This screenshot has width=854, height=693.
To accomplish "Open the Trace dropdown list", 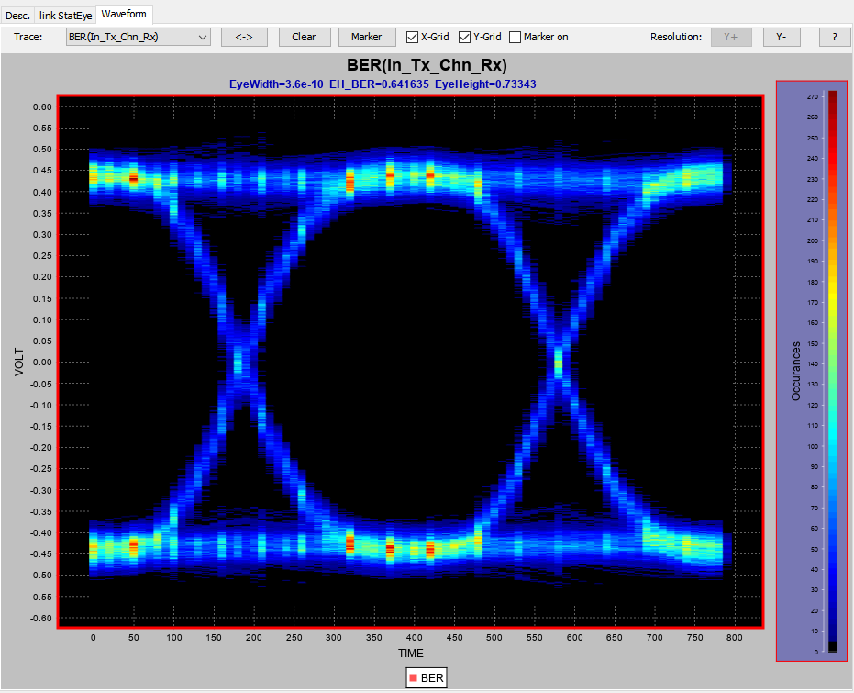I will point(139,37).
